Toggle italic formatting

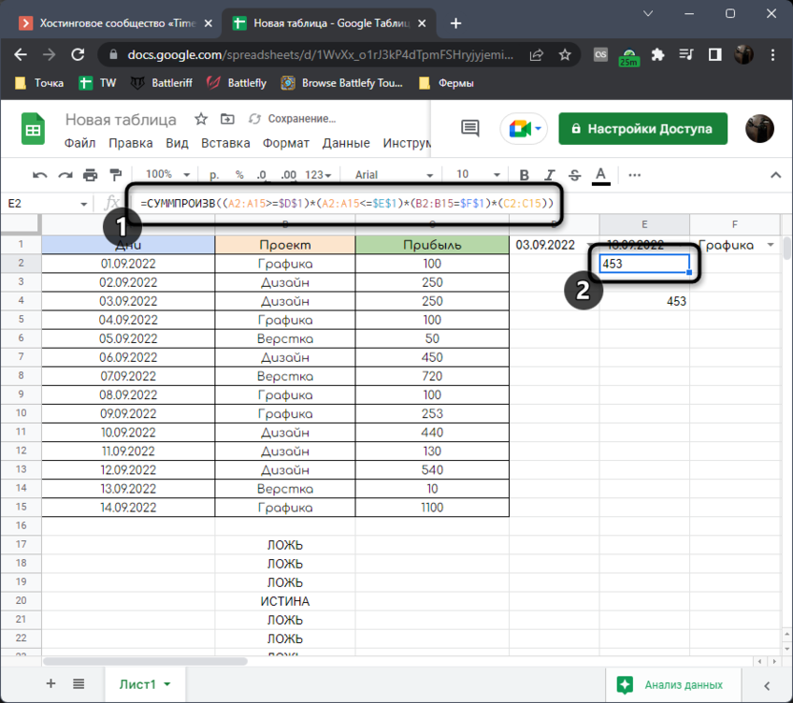549,175
